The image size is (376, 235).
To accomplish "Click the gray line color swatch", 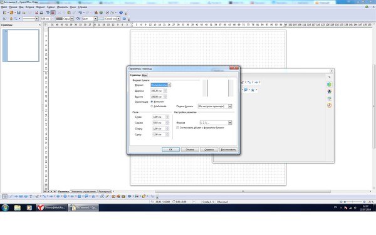I will [60, 19].
